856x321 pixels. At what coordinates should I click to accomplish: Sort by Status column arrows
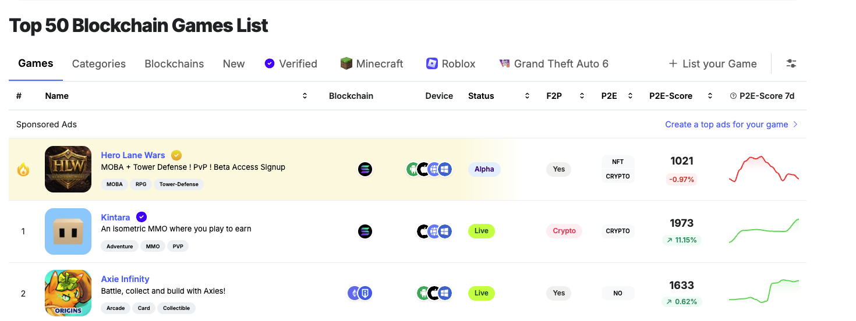(527, 96)
